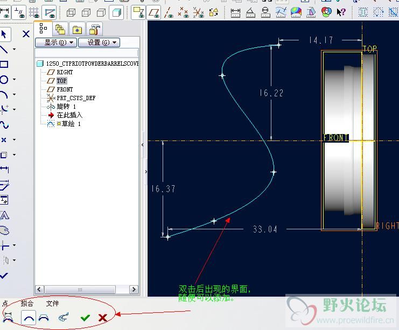
Task: Toggle sketch dimension display
Action: pyautogui.click(x=5, y=12)
